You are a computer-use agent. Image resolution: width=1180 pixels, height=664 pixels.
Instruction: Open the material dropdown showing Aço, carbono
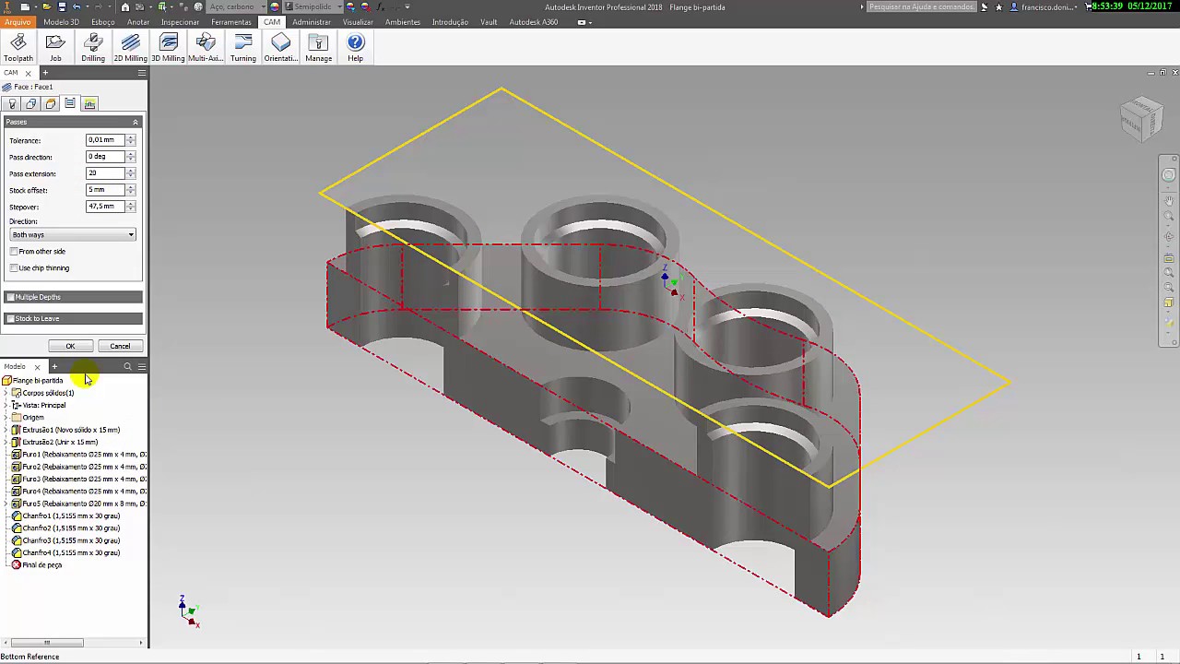click(x=235, y=6)
